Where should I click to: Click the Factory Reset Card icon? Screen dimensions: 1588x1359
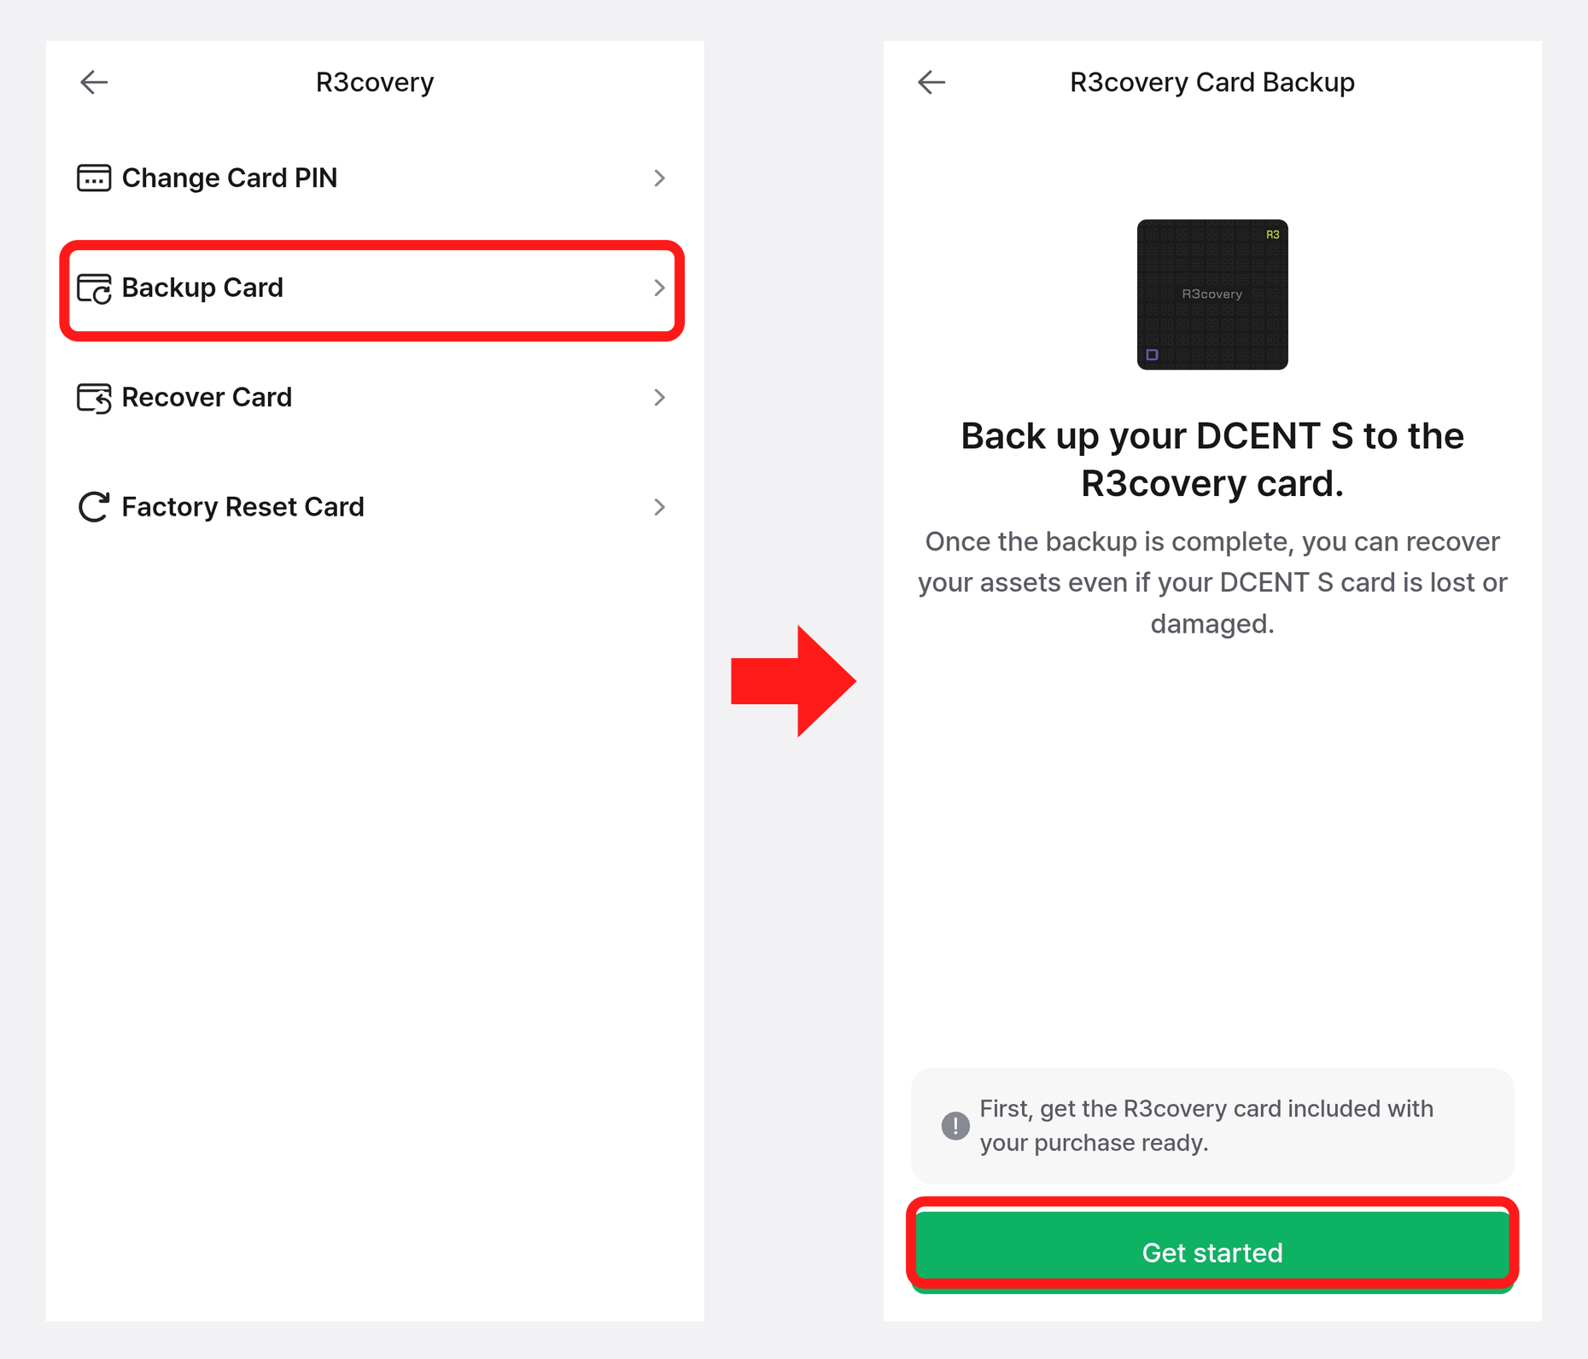(x=94, y=507)
